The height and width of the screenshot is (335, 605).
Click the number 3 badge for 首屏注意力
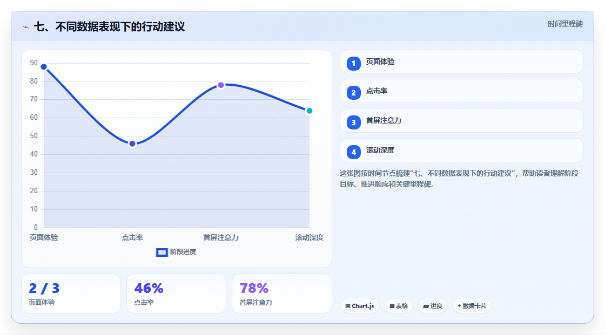pyautogui.click(x=353, y=122)
